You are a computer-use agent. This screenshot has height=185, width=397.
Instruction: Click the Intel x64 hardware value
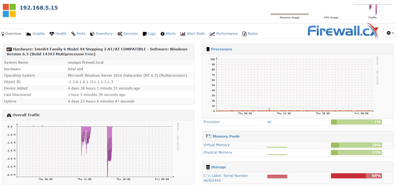pos(76,69)
